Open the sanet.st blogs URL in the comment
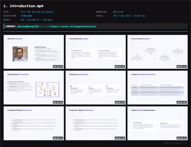This screenshot has width=191, height=147. (73, 26)
